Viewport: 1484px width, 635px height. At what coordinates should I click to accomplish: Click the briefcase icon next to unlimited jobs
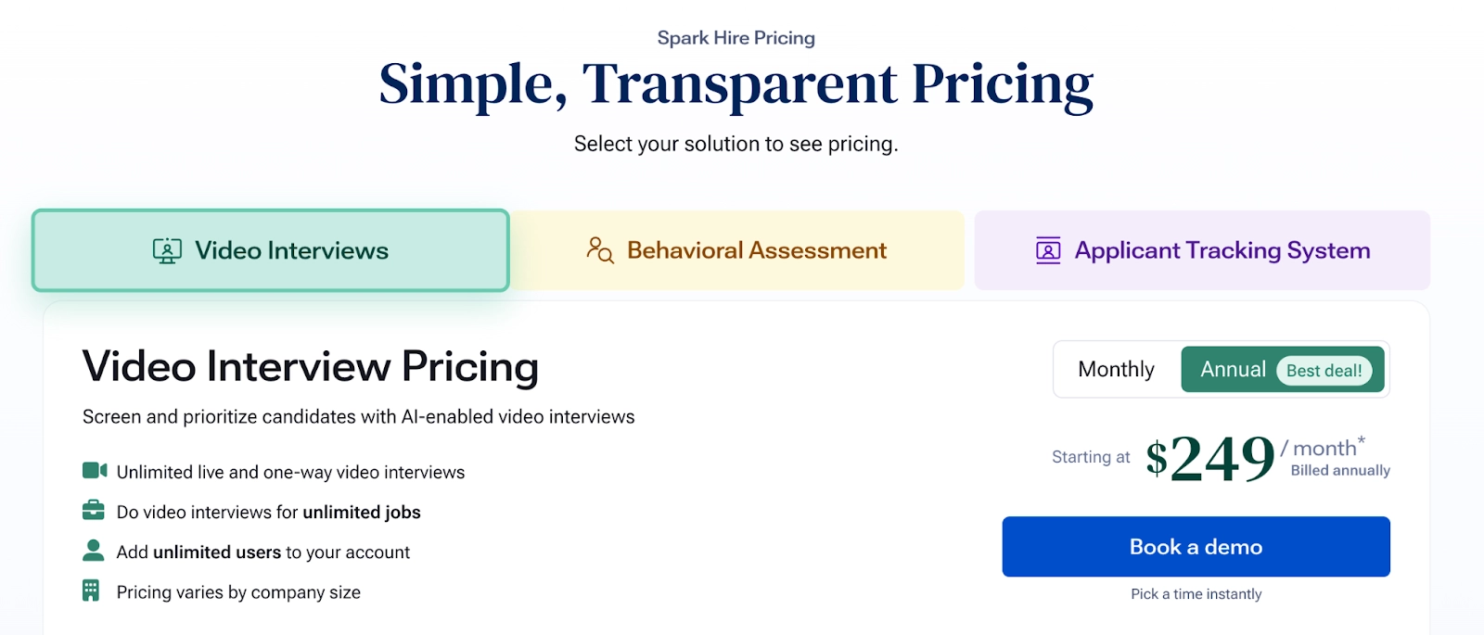point(92,511)
